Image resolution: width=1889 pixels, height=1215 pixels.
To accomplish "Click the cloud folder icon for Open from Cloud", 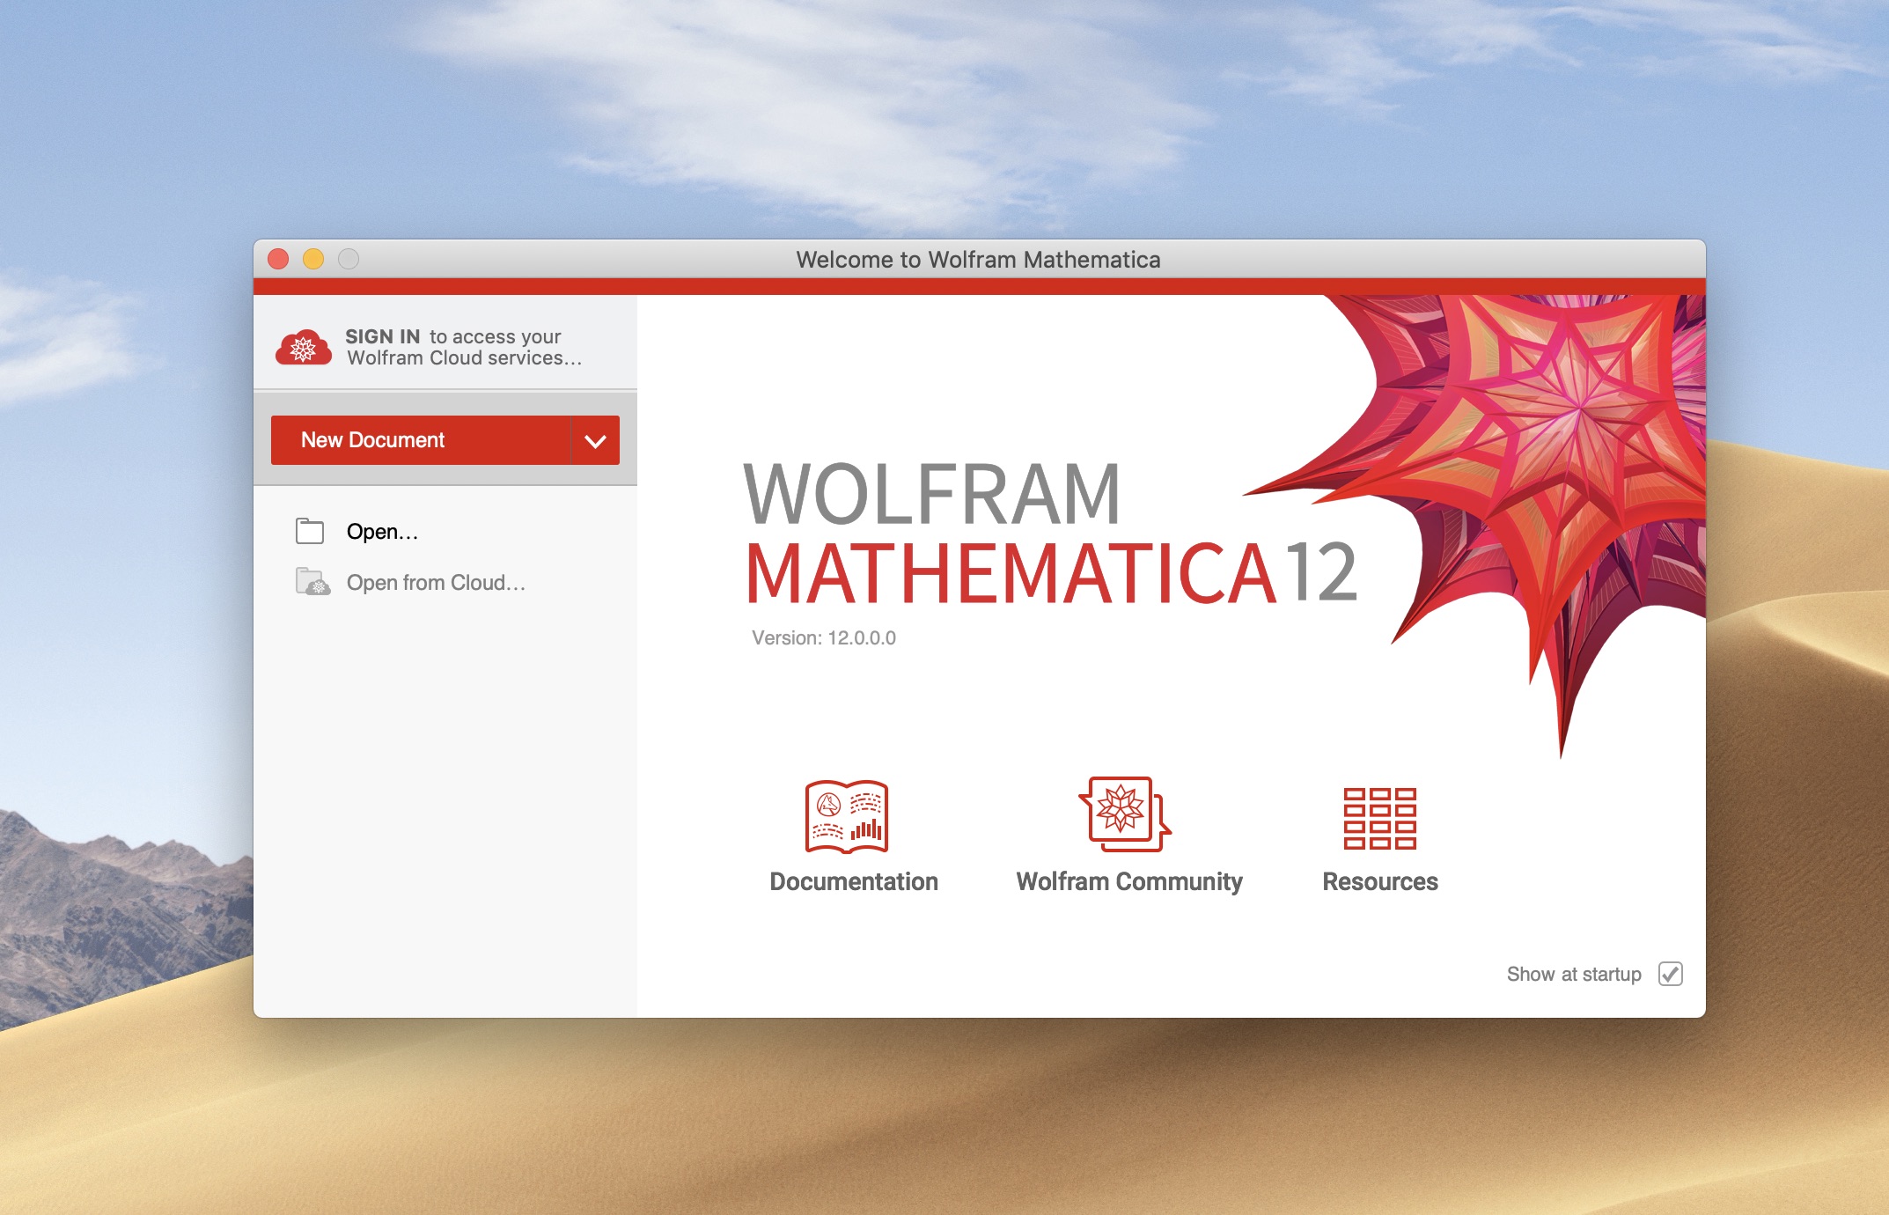I will tap(312, 582).
